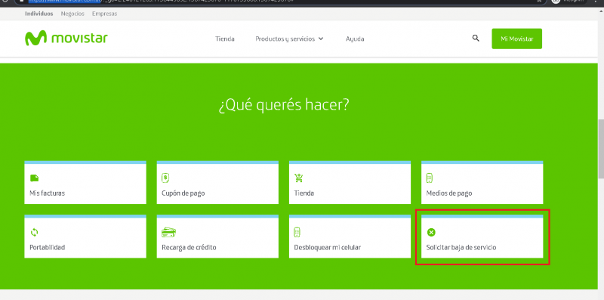Click the Portabilidad arrows icon

pos(34,232)
